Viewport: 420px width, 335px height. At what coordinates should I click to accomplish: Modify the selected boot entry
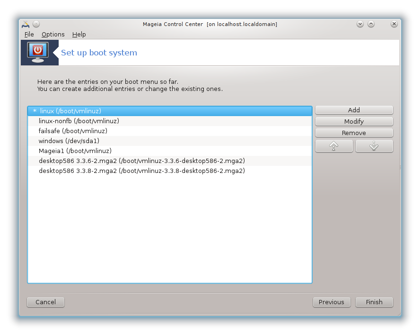point(354,121)
